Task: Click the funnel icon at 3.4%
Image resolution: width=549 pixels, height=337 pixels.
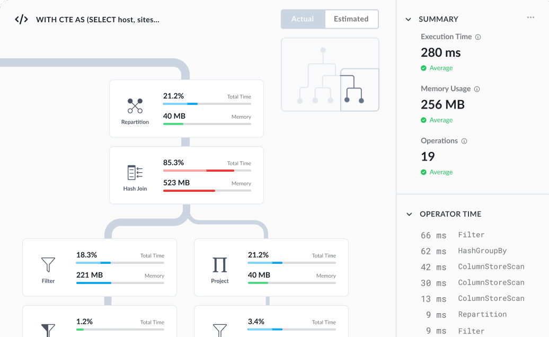Action: tap(219, 330)
